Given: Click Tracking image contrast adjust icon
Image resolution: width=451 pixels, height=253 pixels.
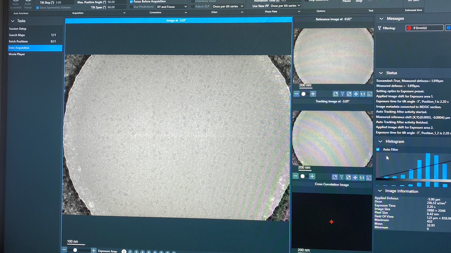Looking at the screenshot, I should tap(348, 177).
